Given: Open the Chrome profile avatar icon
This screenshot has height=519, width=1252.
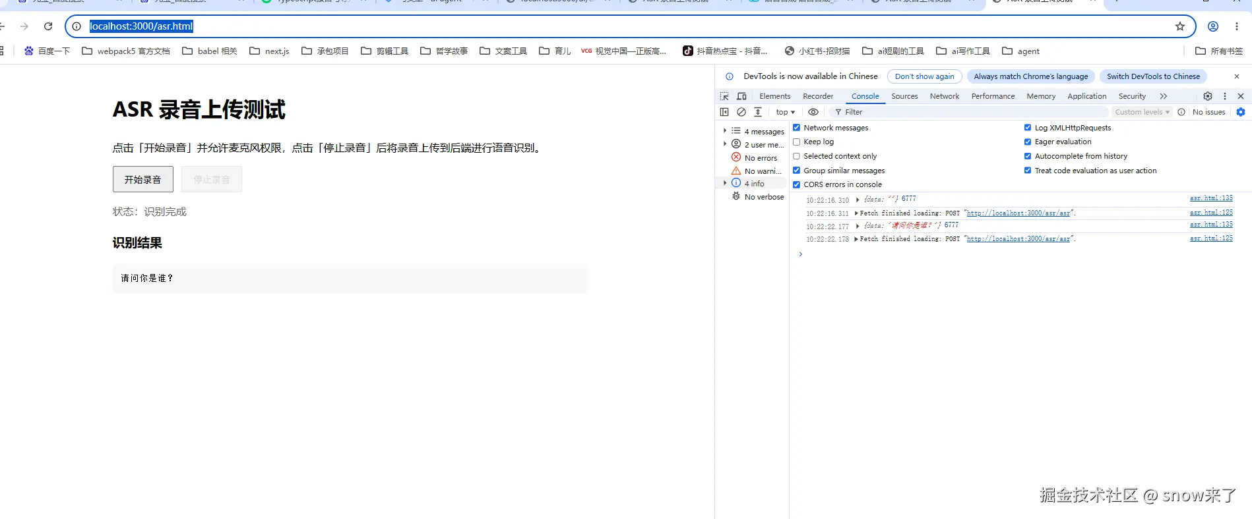Looking at the screenshot, I should tap(1213, 26).
